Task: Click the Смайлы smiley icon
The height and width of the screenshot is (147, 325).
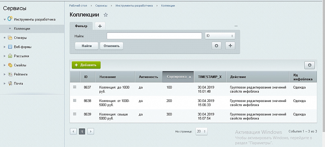Action: [10, 65]
